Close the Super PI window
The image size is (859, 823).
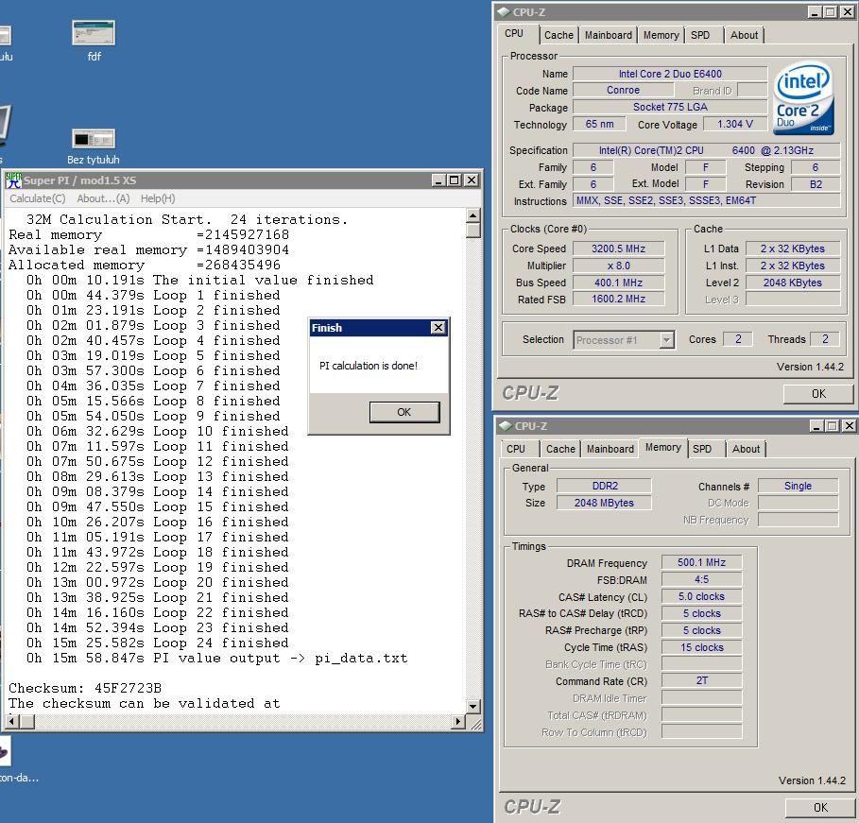(x=472, y=180)
